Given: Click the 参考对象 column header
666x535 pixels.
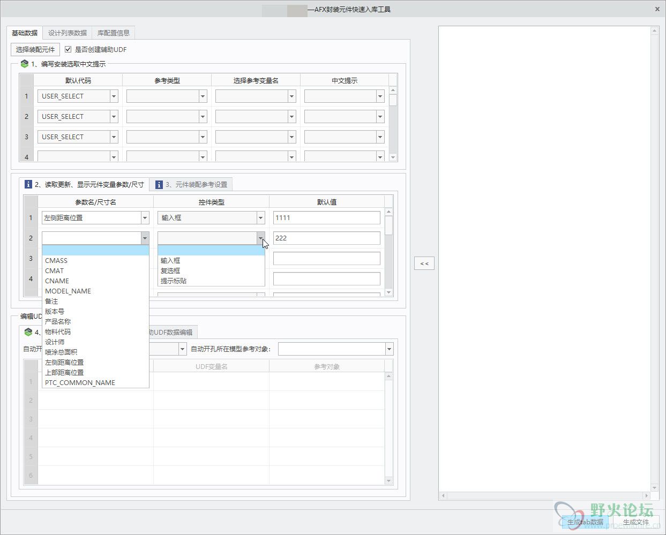Looking at the screenshot, I should pos(327,366).
